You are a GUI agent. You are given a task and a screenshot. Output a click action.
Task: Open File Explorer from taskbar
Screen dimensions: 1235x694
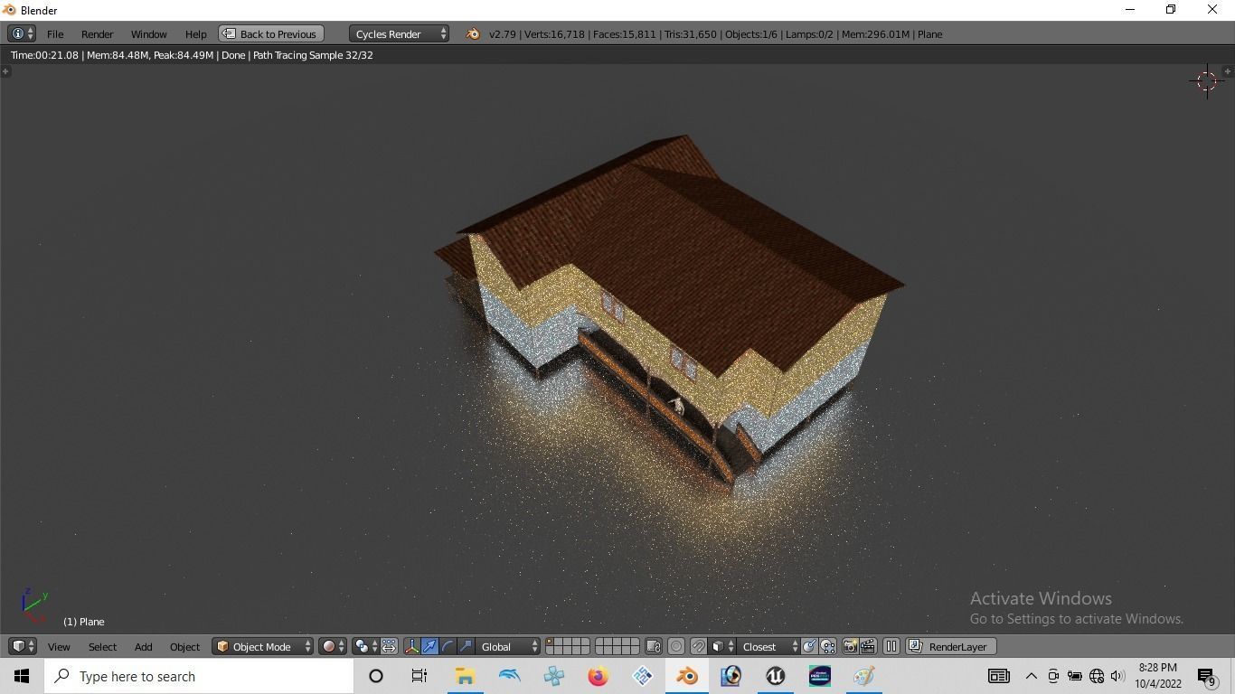pyautogui.click(x=465, y=676)
